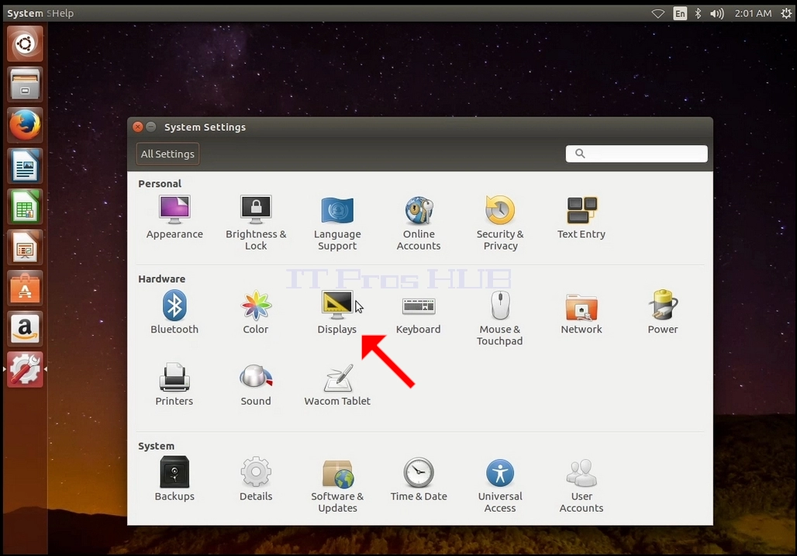Open Bluetooth settings
Viewport: 797px width, 556px height.
[174, 312]
